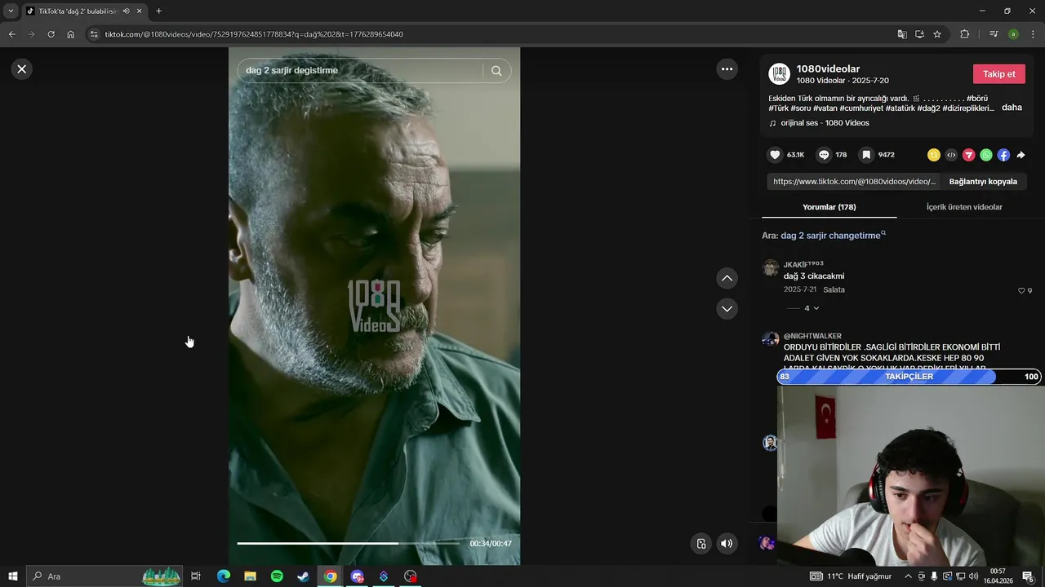Go to browser home page

(71, 34)
